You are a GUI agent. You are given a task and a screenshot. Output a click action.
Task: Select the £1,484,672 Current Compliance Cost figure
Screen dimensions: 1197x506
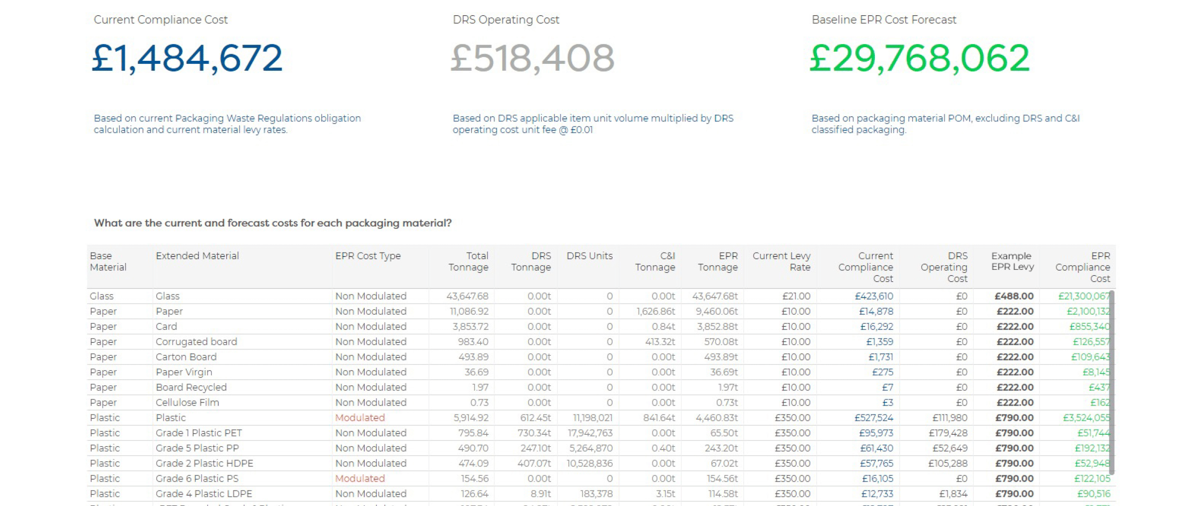pyautogui.click(x=187, y=58)
